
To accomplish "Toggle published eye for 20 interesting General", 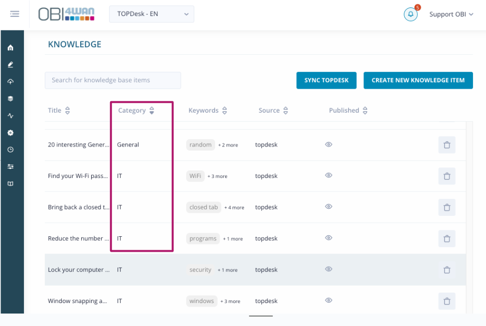I will 329,145.
